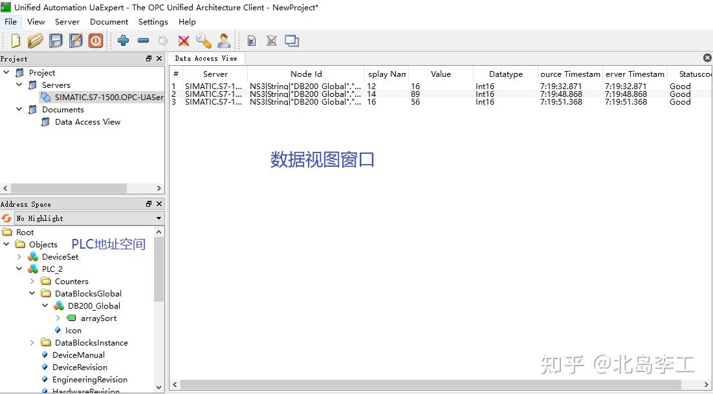Click the Add Server plus icon

[x=123, y=40]
